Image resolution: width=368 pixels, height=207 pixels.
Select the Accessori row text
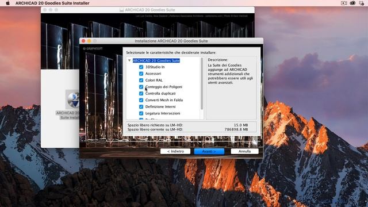(154, 74)
